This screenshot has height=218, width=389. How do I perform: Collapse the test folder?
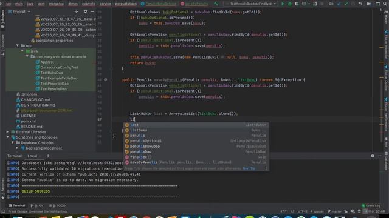18,46
